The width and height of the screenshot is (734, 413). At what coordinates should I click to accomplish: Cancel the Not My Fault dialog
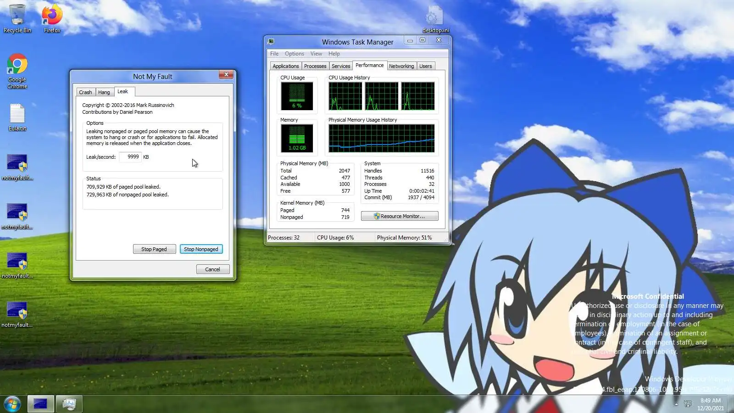213,269
